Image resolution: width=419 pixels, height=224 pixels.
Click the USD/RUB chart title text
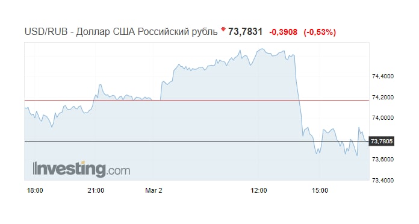(121, 32)
